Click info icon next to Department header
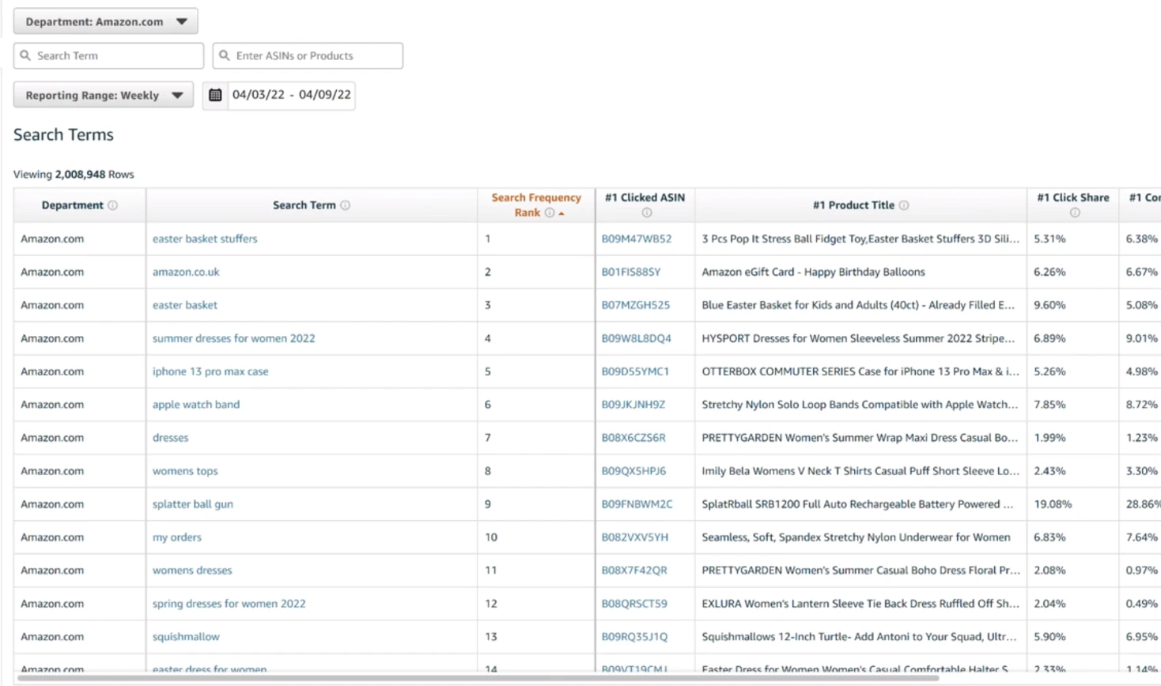This screenshot has width=1161, height=686. (112, 205)
